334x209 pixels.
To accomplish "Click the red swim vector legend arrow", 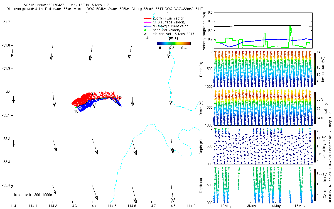I will click(x=147, y=18).
